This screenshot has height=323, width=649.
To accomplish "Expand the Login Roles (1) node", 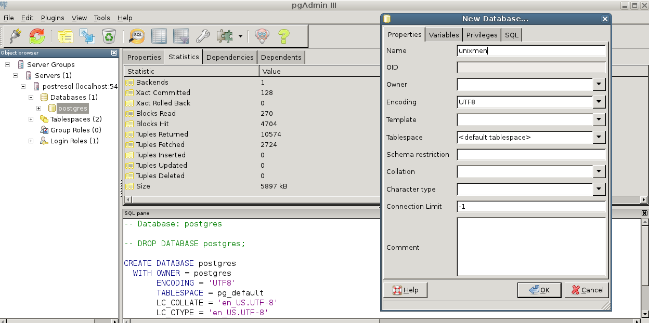I will pyautogui.click(x=31, y=141).
